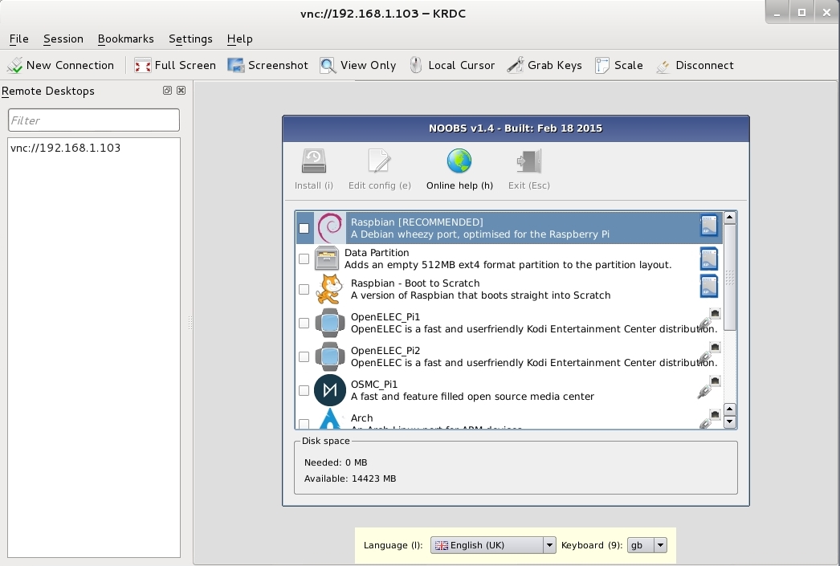Select the OpenELEC_Pi2 text row
The width and height of the screenshot is (840, 566).
[x=508, y=356]
